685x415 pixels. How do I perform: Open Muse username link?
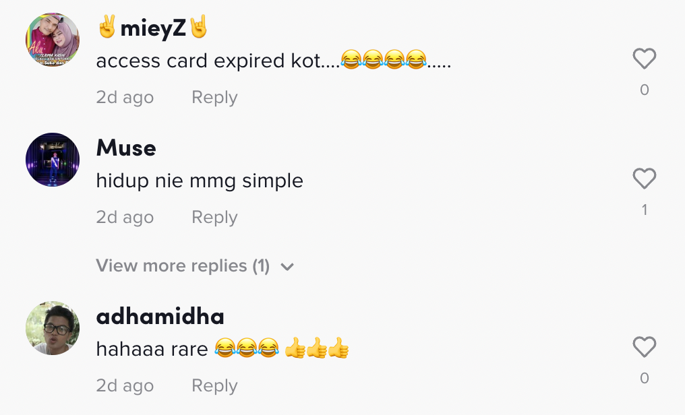tap(126, 148)
